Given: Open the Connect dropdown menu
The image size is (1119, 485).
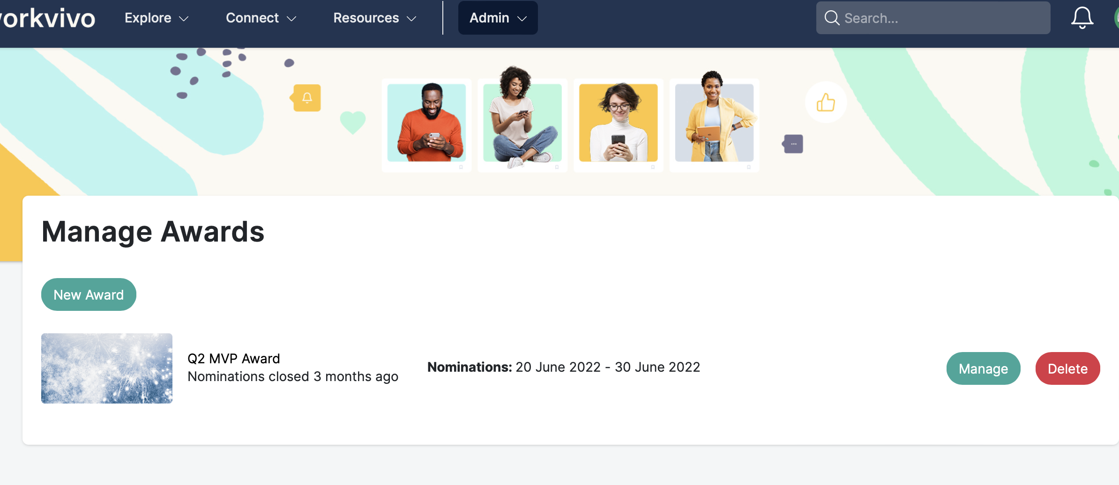Looking at the screenshot, I should pyautogui.click(x=261, y=18).
